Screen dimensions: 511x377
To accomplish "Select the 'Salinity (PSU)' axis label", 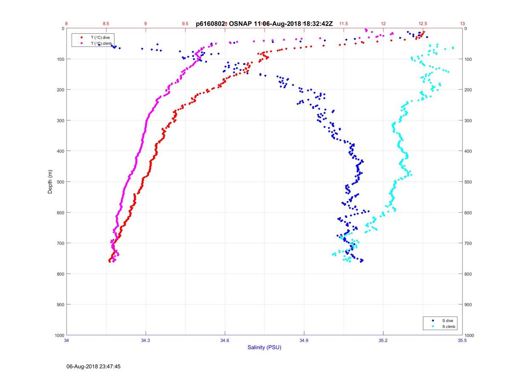I will 264,348.
